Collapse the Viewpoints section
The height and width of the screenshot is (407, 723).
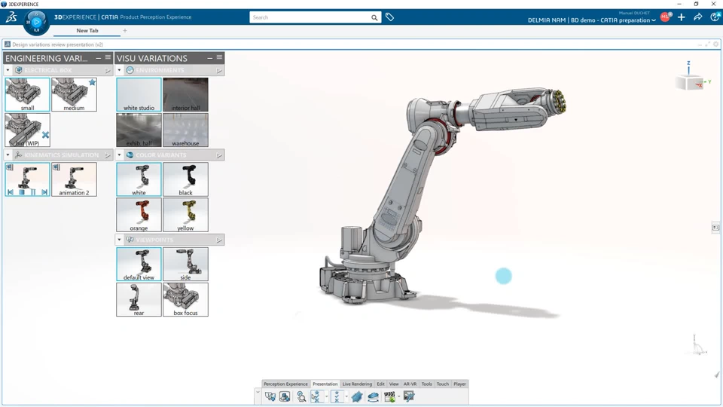(x=120, y=240)
